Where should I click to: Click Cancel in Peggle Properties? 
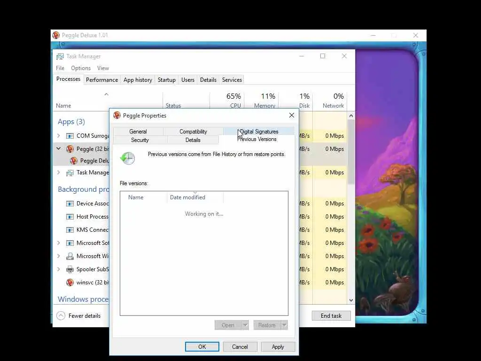(x=240, y=346)
